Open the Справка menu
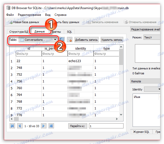 [x=60, y=15]
